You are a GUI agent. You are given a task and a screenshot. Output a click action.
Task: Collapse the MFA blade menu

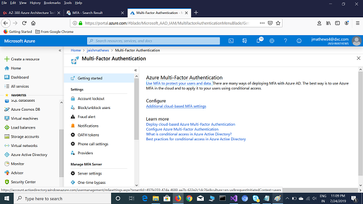[x=136, y=70]
